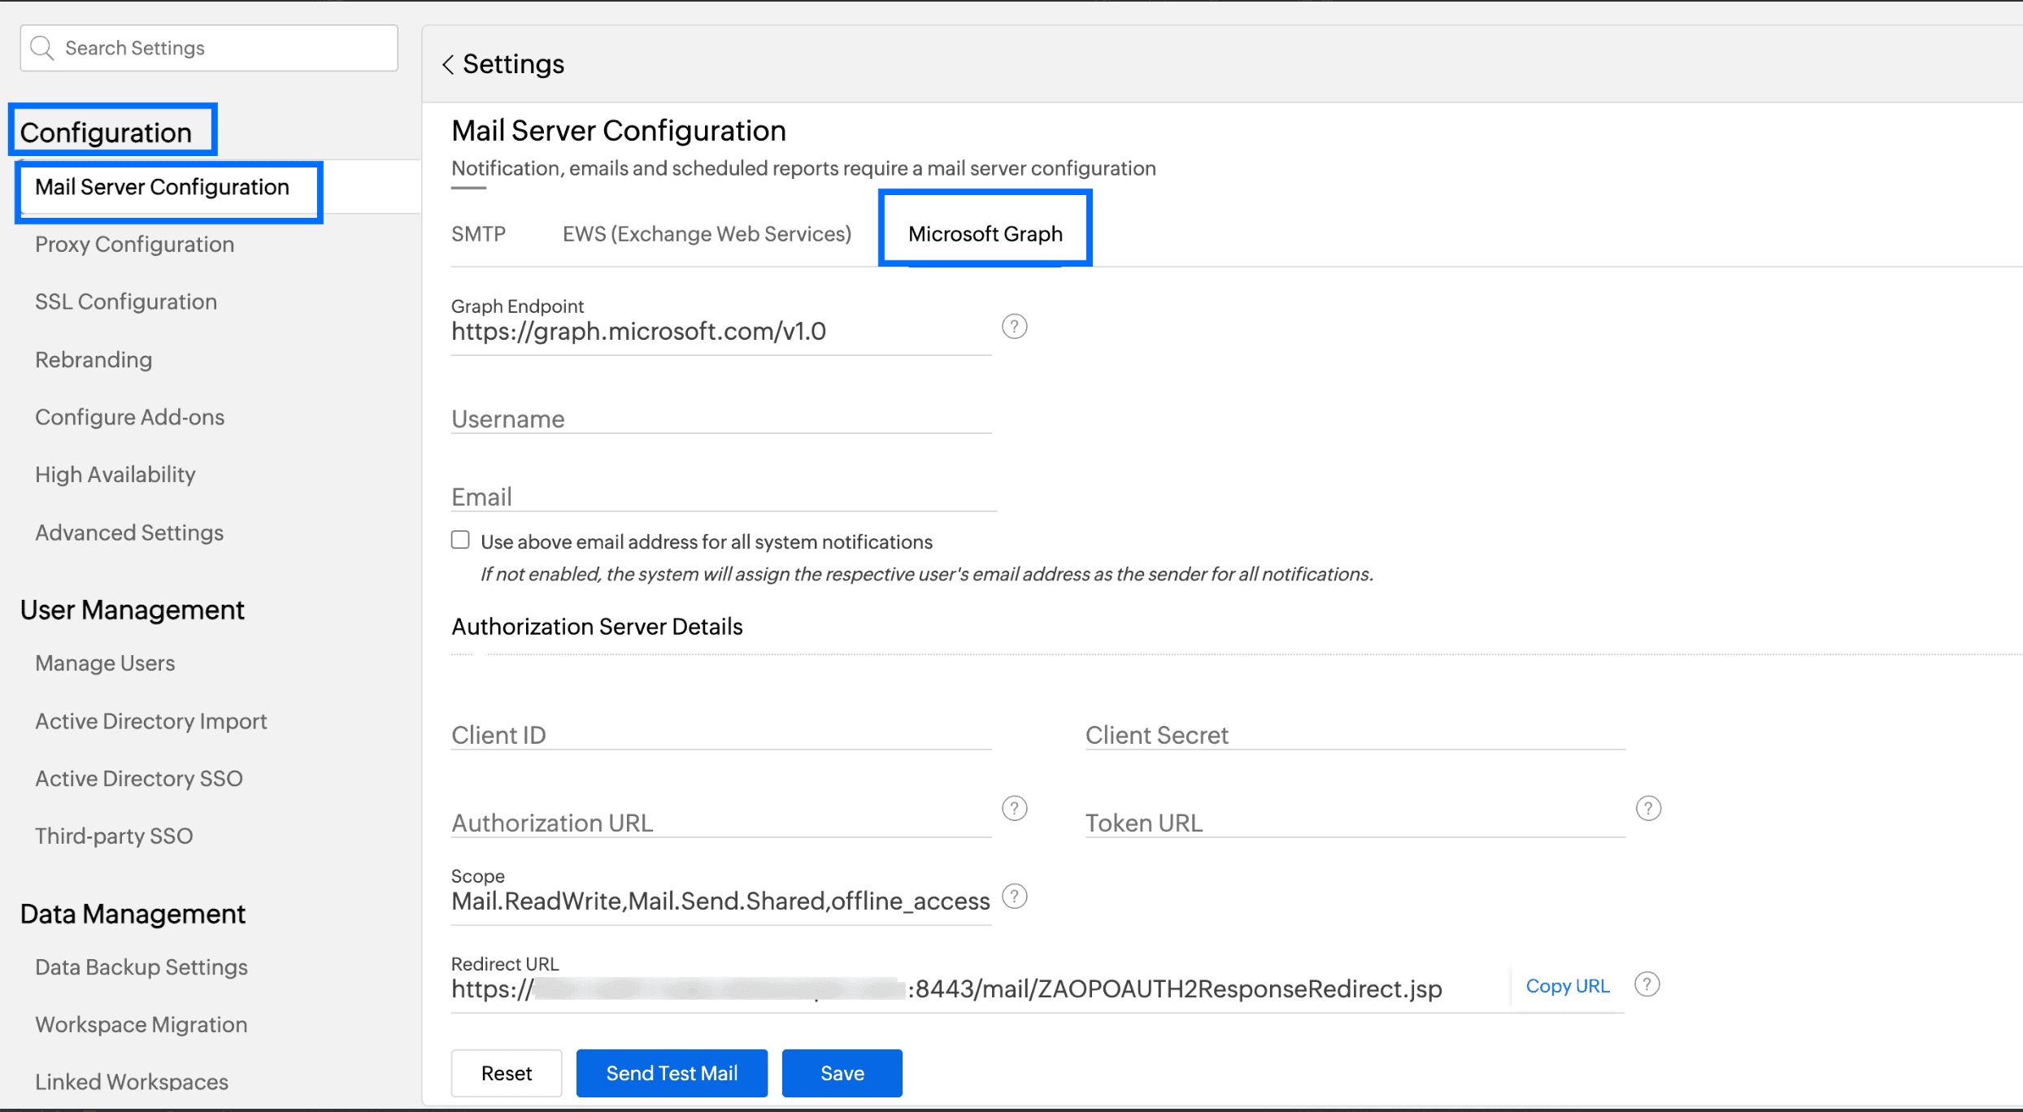The image size is (2023, 1112).
Task: Click into the Client Secret field
Action: (1354, 735)
